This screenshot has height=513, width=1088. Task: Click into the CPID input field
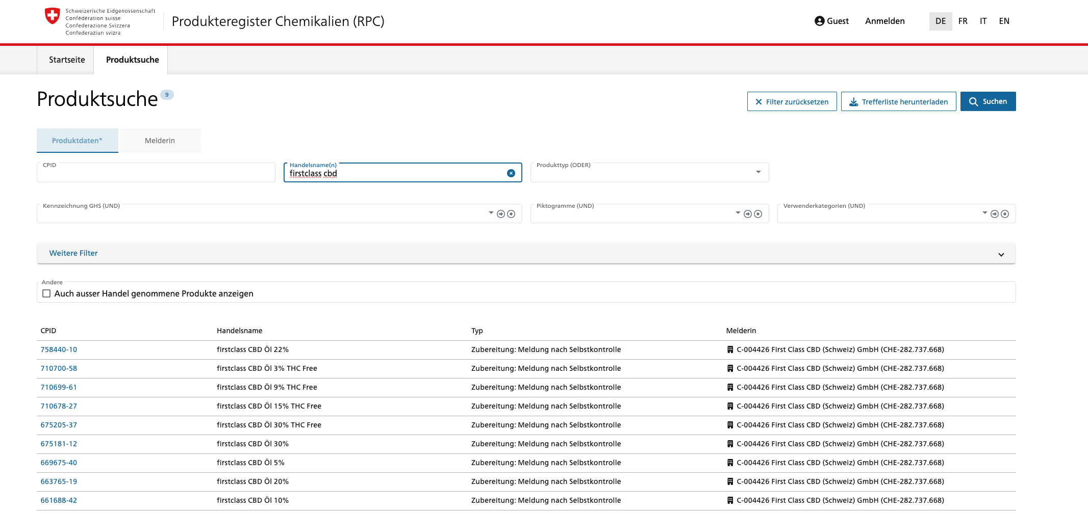(x=156, y=174)
